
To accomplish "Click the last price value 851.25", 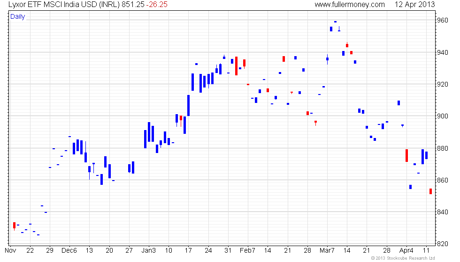I will click(133, 4).
